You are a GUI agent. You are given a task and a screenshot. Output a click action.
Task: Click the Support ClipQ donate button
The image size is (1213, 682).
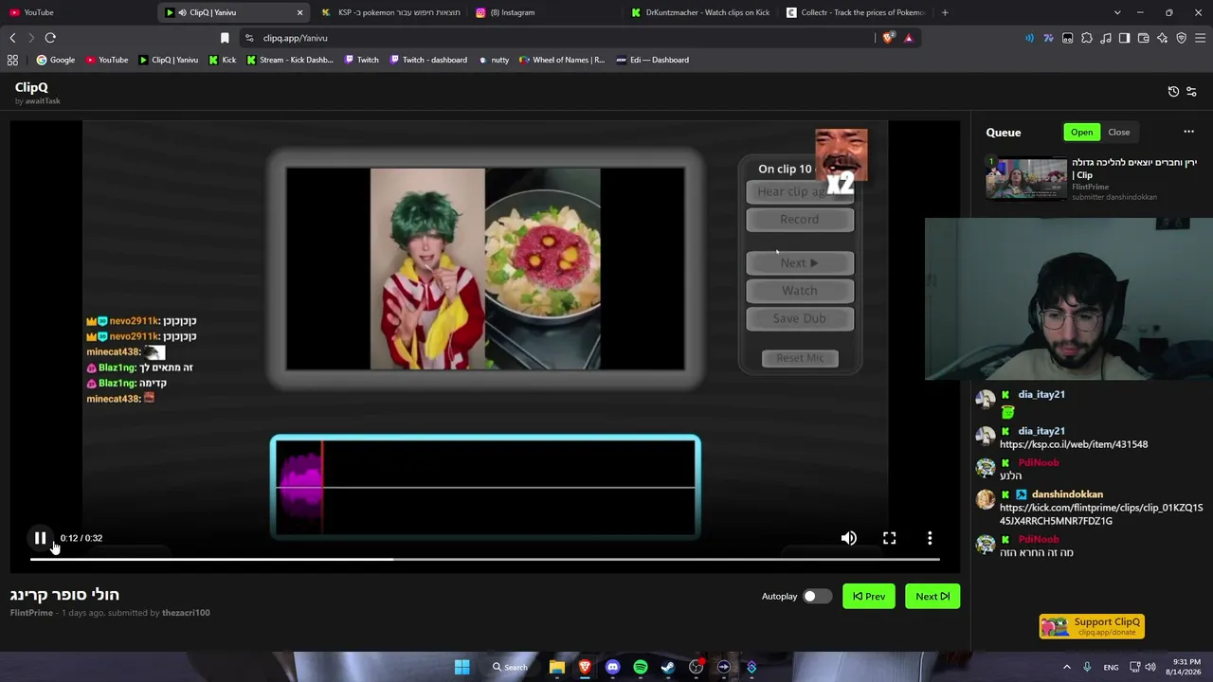click(x=1092, y=626)
